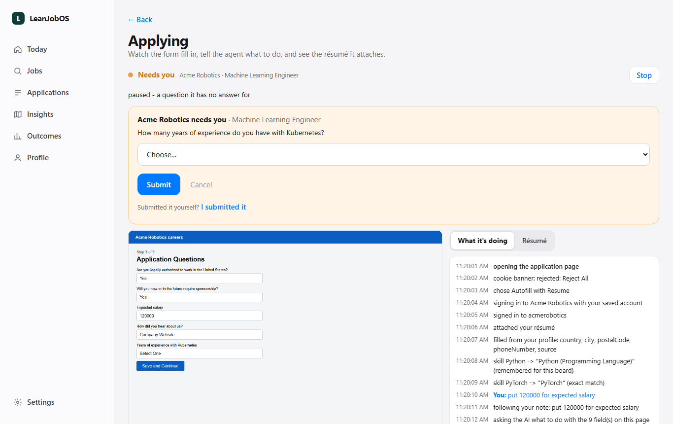This screenshot has height=424, width=673.
Task: Click the LeanJobOS logo icon
Action: [x=18, y=18]
